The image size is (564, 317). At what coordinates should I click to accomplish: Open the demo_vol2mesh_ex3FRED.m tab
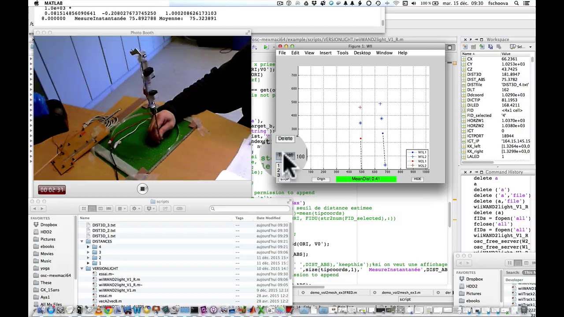[334, 292]
